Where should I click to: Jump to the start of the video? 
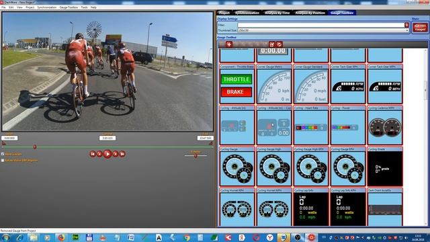click(x=93, y=154)
